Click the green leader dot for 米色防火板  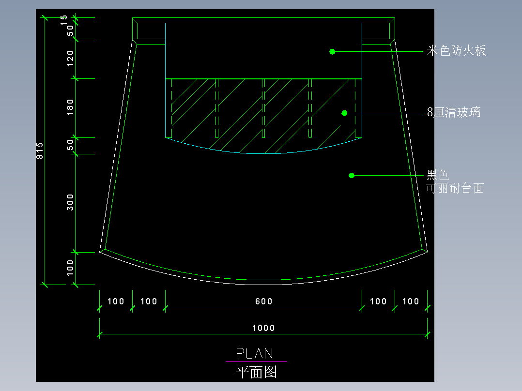click(332, 52)
